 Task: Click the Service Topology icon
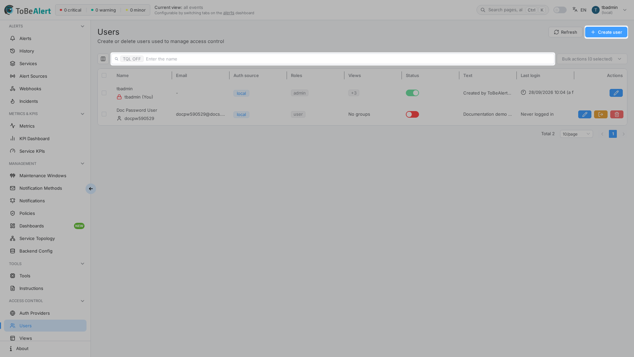13,238
